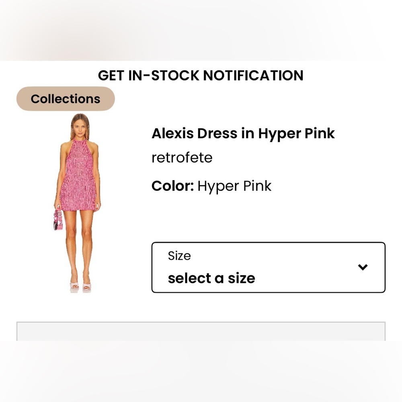The image size is (402, 402).
Task: Visit the retrofete brand link
Action: pos(182,158)
